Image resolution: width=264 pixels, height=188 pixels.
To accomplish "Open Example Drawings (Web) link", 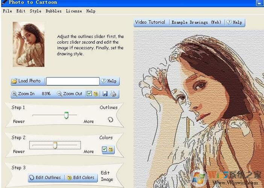I will [196, 22].
